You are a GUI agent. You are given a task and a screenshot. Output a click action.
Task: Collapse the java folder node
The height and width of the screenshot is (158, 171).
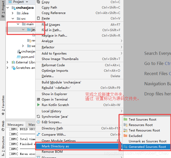click(x=23, y=30)
